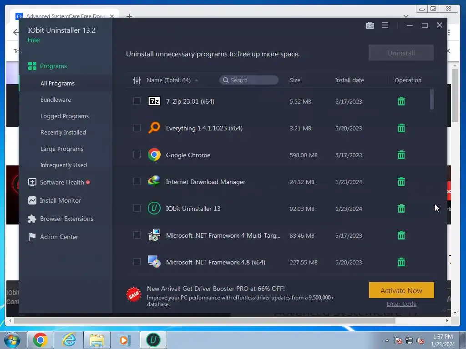466x349 pixels.
Task: Click trash icon for Google Chrome
Action: [401, 155]
